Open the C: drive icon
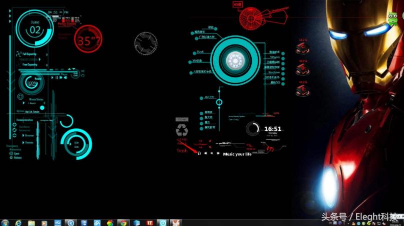 click(303, 48)
